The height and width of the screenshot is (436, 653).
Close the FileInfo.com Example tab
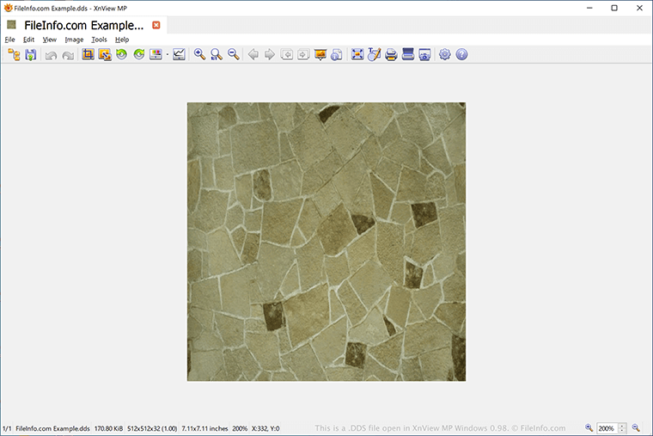click(156, 25)
